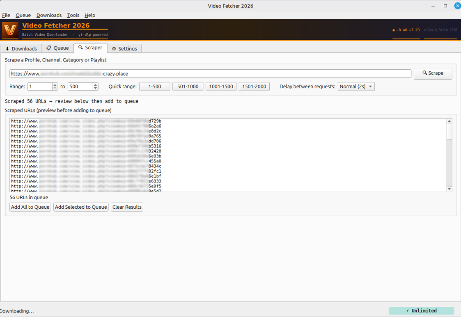Screen dimensions: 461x317
Task: Select the URL ending in 455a0
Action: coord(86,161)
